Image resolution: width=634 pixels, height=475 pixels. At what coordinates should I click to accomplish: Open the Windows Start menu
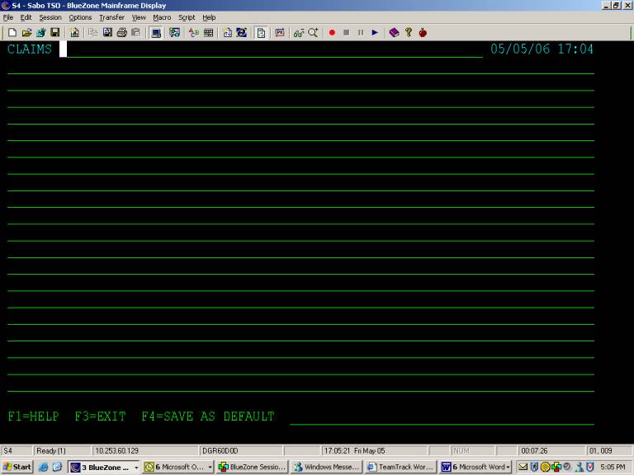[17, 468]
